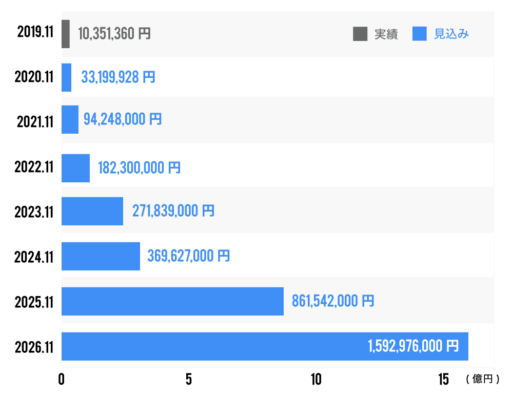Select the 実績 legend label

point(386,34)
